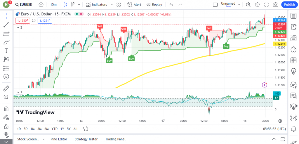The height and width of the screenshot is (144, 299).
Task: Select the ruler measure tool
Action: (6, 89)
